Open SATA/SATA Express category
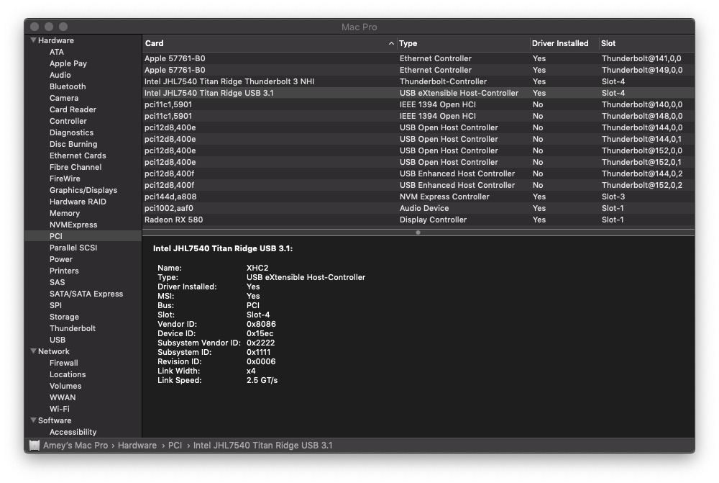 (86, 294)
